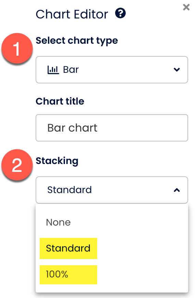Image resolution: width=195 pixels, height=298 pixels.
Task: Click the help question mark icon
Action: pyautogui.click(x=120, y=13)
